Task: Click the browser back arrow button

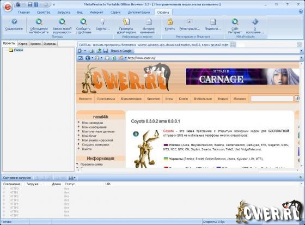Action: 88,58
